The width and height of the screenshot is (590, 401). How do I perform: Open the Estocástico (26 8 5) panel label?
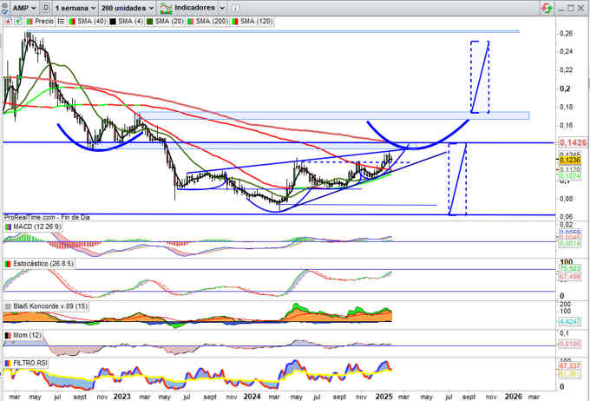(43, 261)
